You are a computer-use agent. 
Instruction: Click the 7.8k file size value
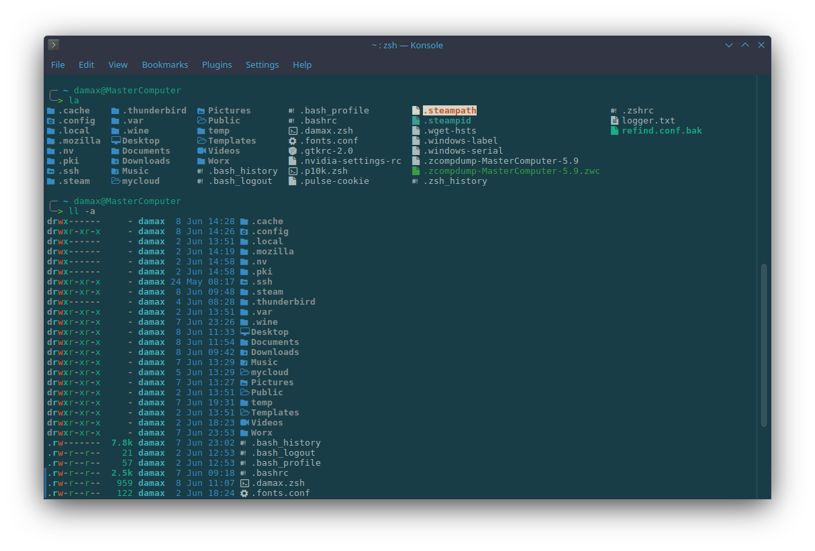122,443
